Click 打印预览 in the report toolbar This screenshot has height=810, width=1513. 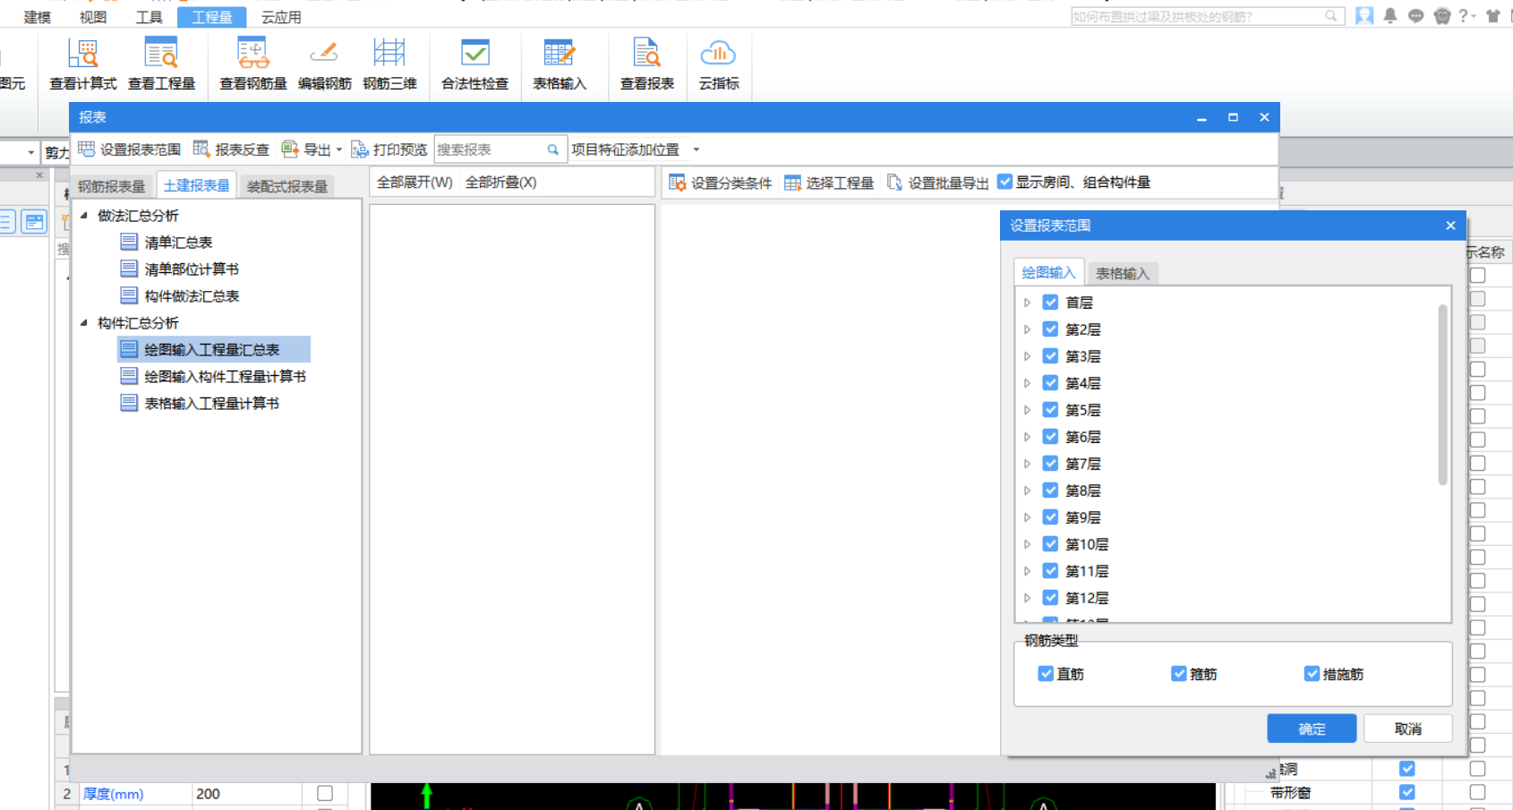tap(389, 149)
